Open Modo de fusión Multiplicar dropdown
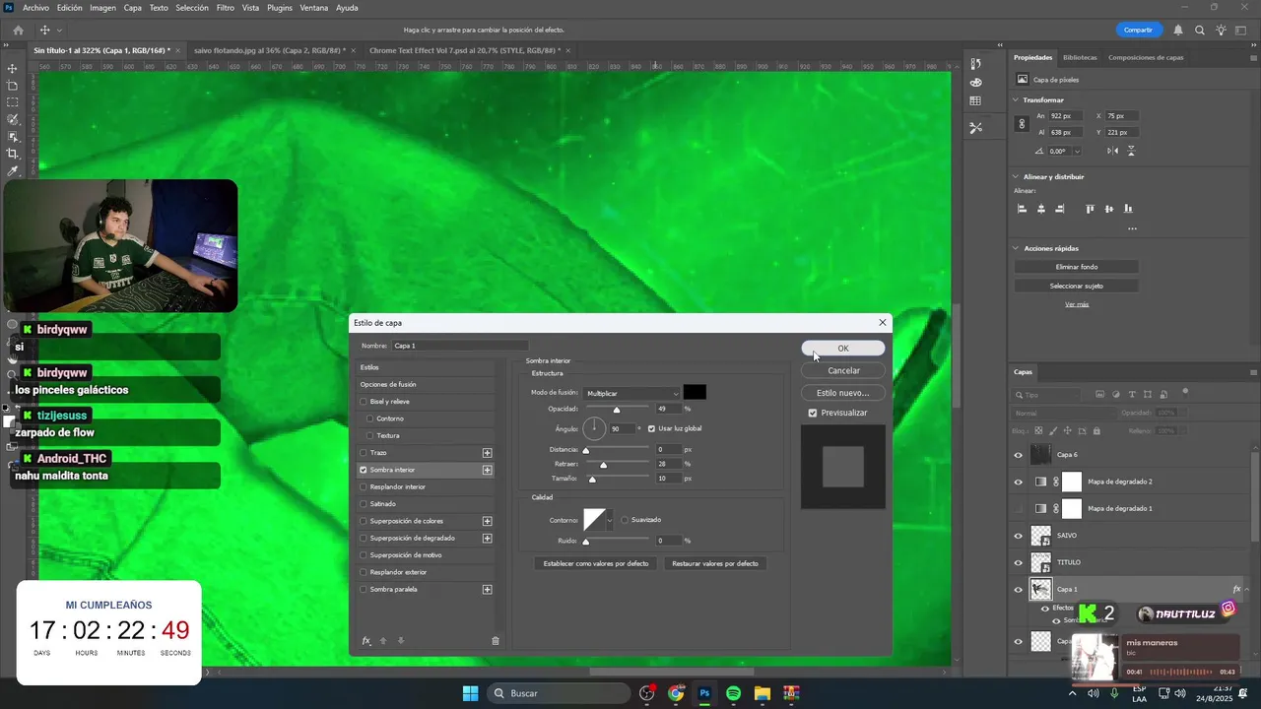This screenshot has height=709, width=1261. tap(632, 393)
